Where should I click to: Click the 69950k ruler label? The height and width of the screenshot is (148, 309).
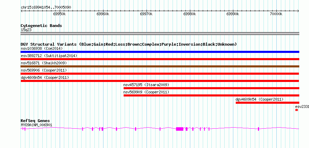coord(59,14)
